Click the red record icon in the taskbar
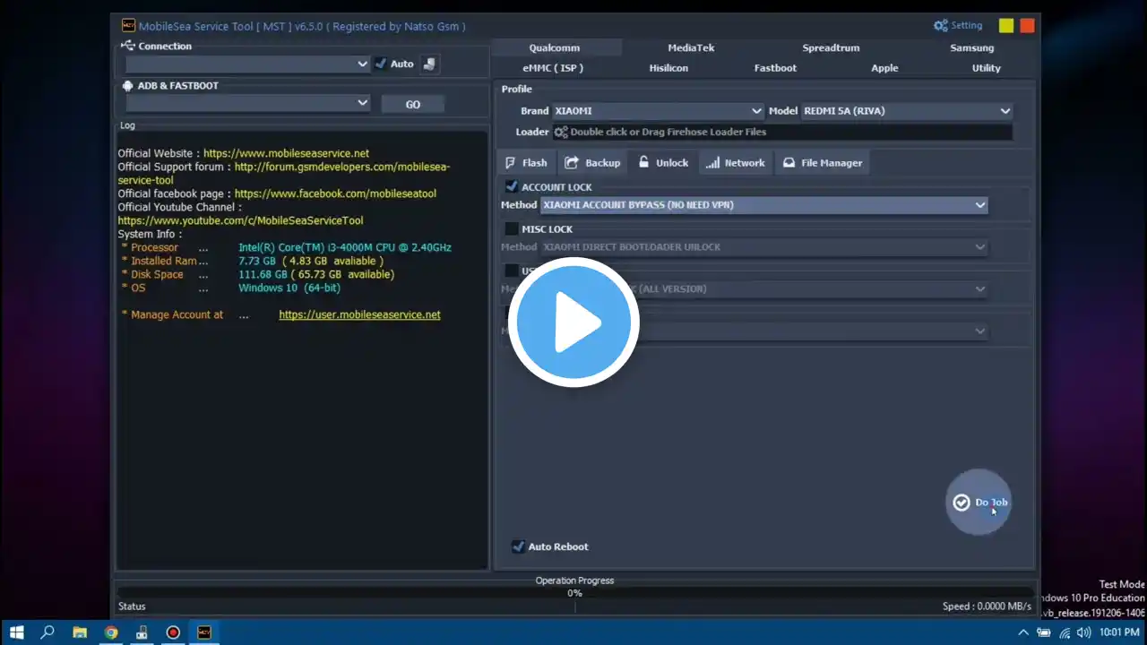 tap(173, 632)
